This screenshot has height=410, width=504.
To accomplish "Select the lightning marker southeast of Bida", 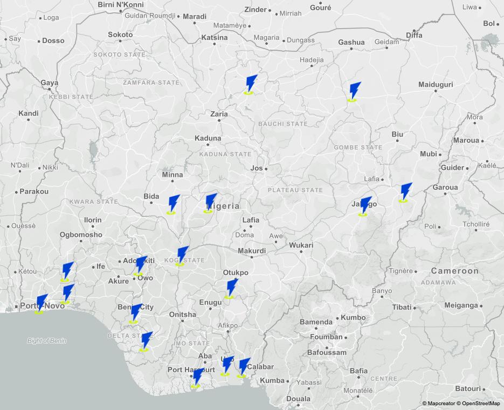I will [x=174, y=204].
